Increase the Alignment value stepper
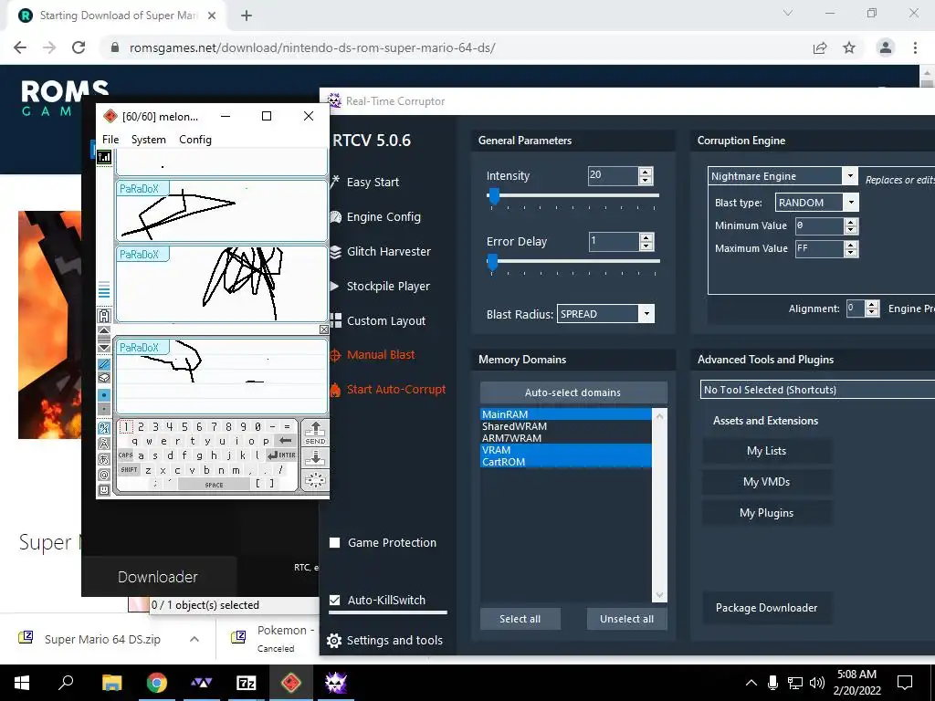Screen dimensions: 935x701 pyautogui.click(x=872, y=305)
